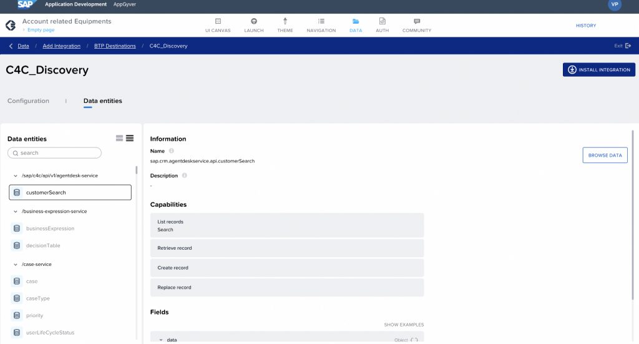Click the database icon beside decisionTable
The image size is (639, 344).
tap(17, 246)
